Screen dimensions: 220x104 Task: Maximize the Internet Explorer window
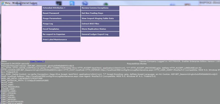coord(214,2)
